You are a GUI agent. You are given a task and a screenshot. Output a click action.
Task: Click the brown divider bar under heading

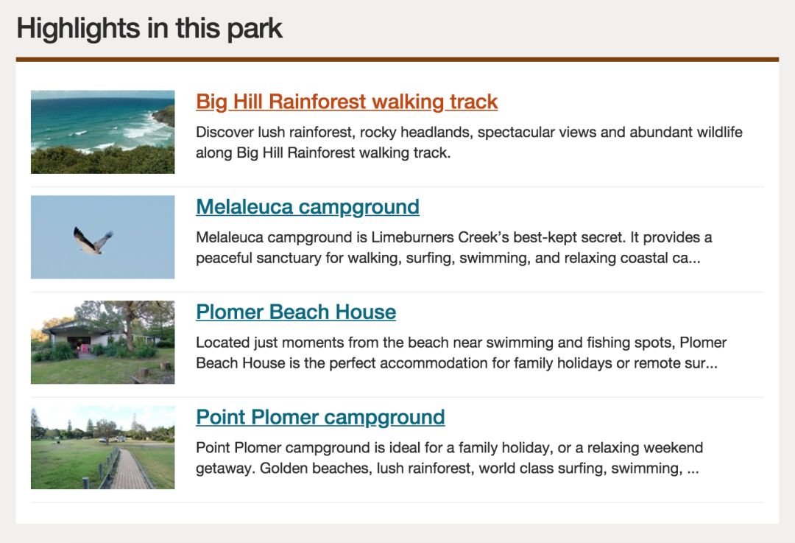[397, 60]
